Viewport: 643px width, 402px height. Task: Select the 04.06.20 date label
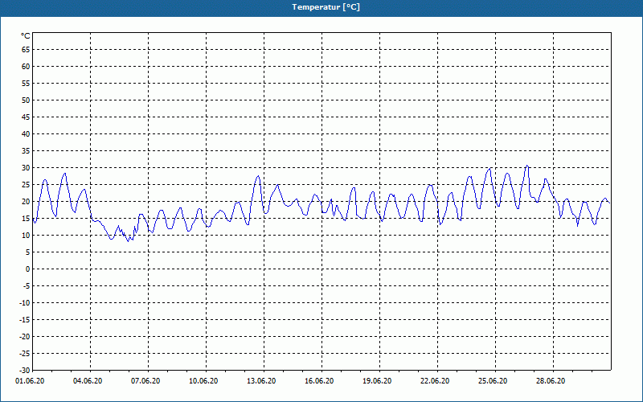[x=88, y=380]
